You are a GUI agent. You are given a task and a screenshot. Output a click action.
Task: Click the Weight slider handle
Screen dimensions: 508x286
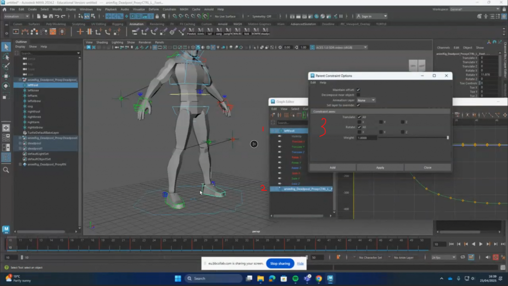pyautogui.click(x=448, y=137)
